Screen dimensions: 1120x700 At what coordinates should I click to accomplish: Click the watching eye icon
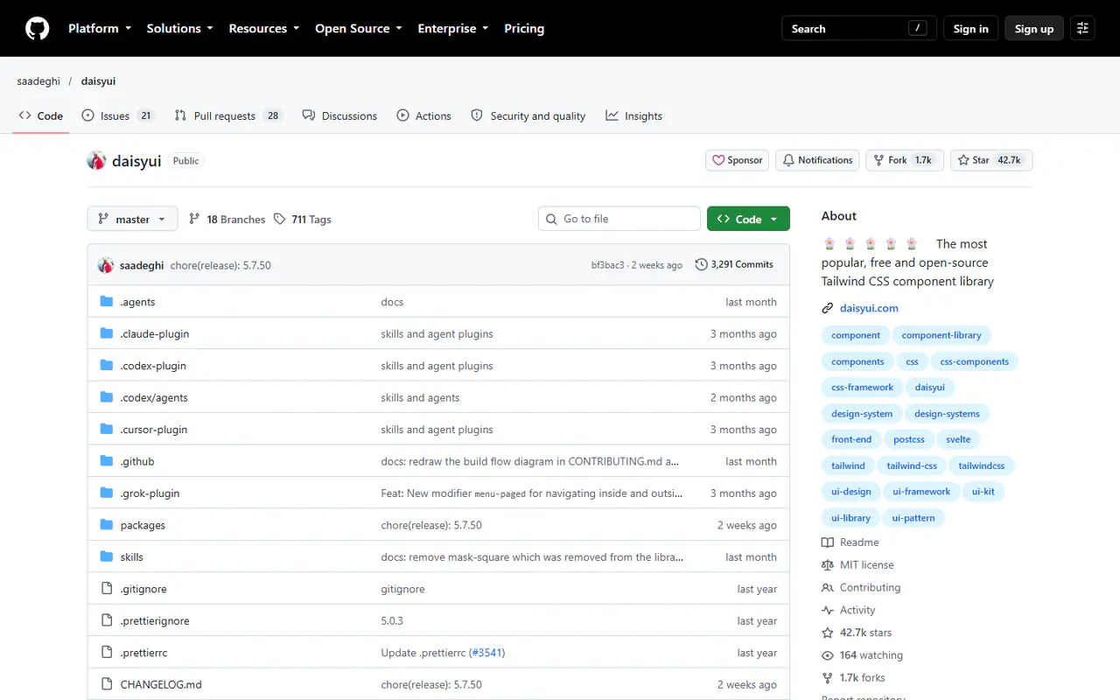click(x=828, y=655)
